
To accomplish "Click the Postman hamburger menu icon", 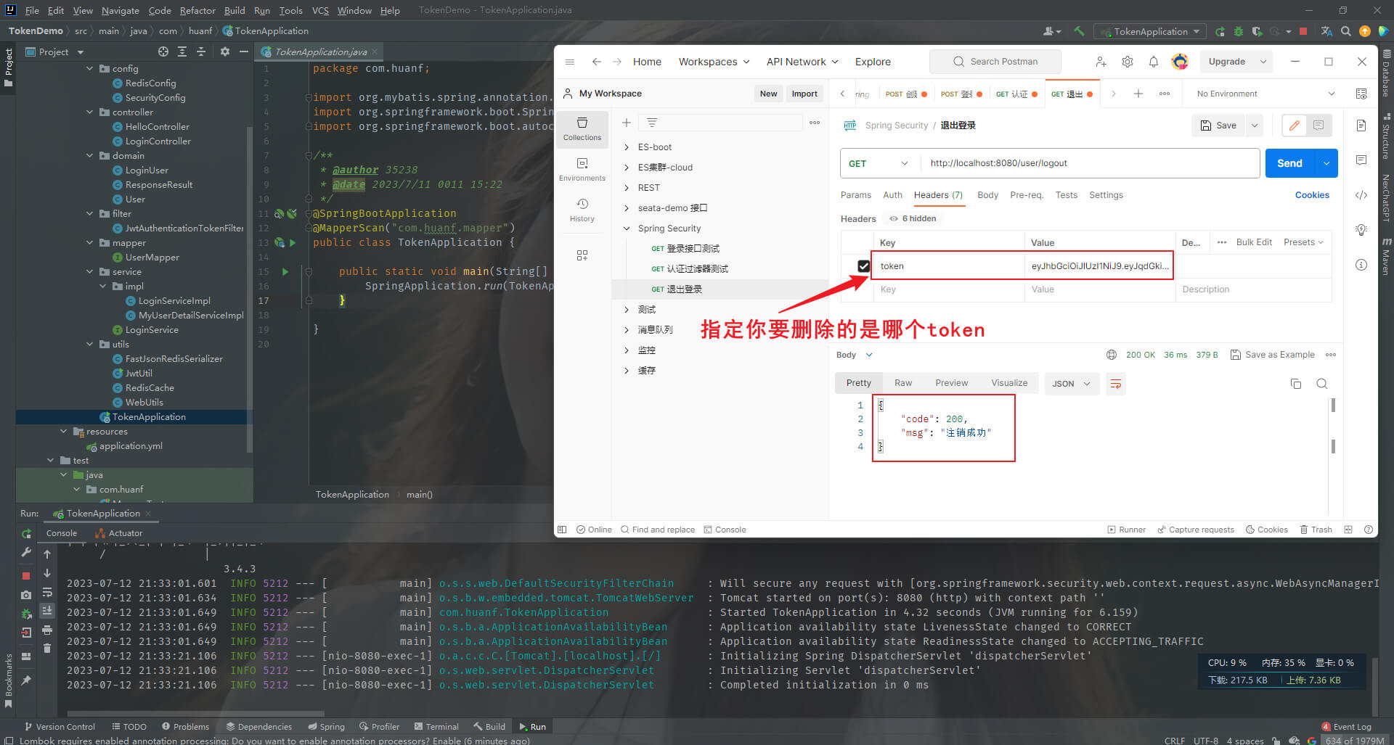I will point(570,62).
